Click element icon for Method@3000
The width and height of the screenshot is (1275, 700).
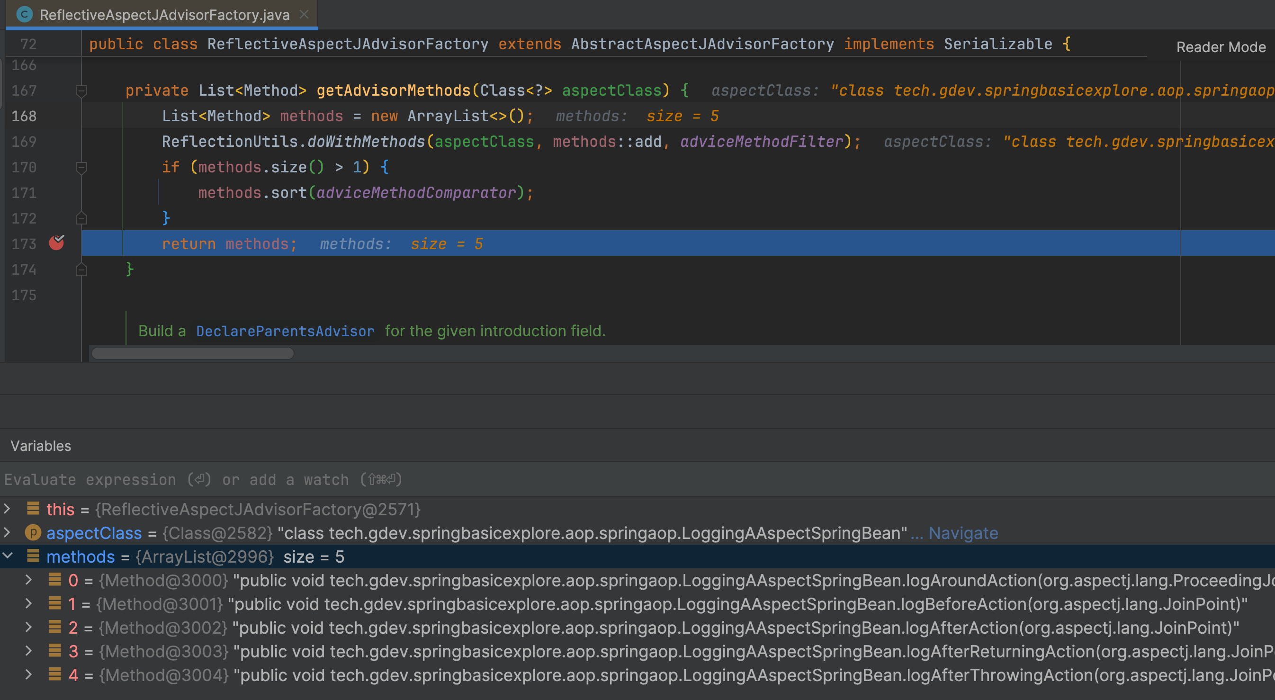coord(55,580)
